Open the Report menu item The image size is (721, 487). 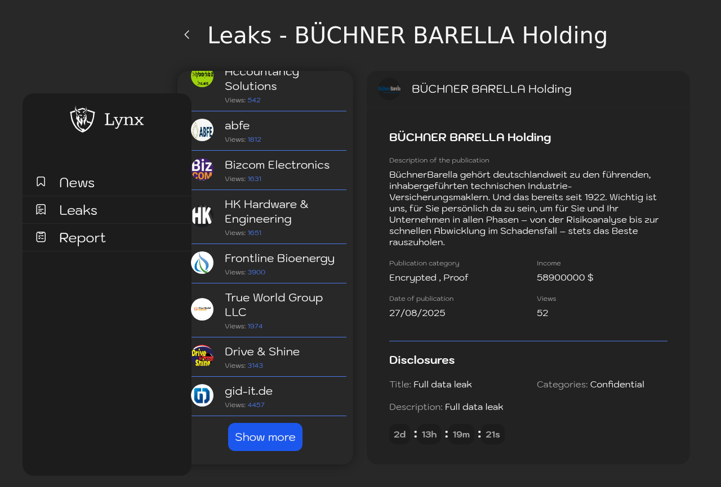(107, 237)
